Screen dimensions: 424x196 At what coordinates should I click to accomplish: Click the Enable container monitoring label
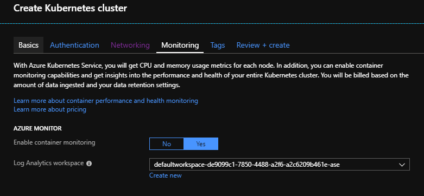54,142
